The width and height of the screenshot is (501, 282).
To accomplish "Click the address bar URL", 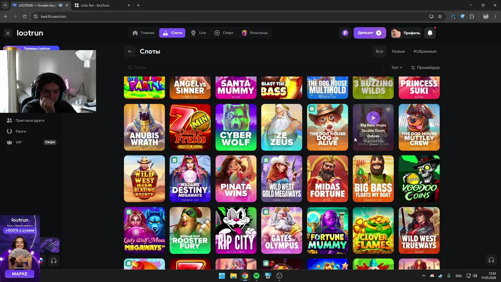I will click(54, 16).
